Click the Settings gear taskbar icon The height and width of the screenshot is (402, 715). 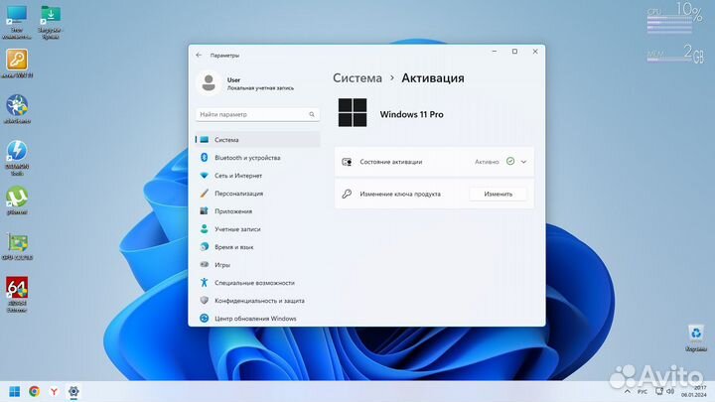point(73,391)
